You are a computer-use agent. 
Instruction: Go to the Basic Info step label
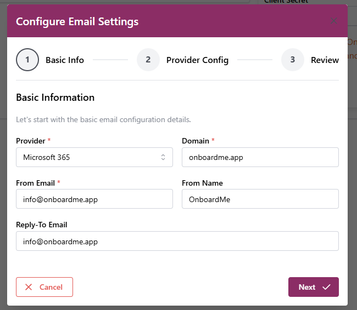65,60
